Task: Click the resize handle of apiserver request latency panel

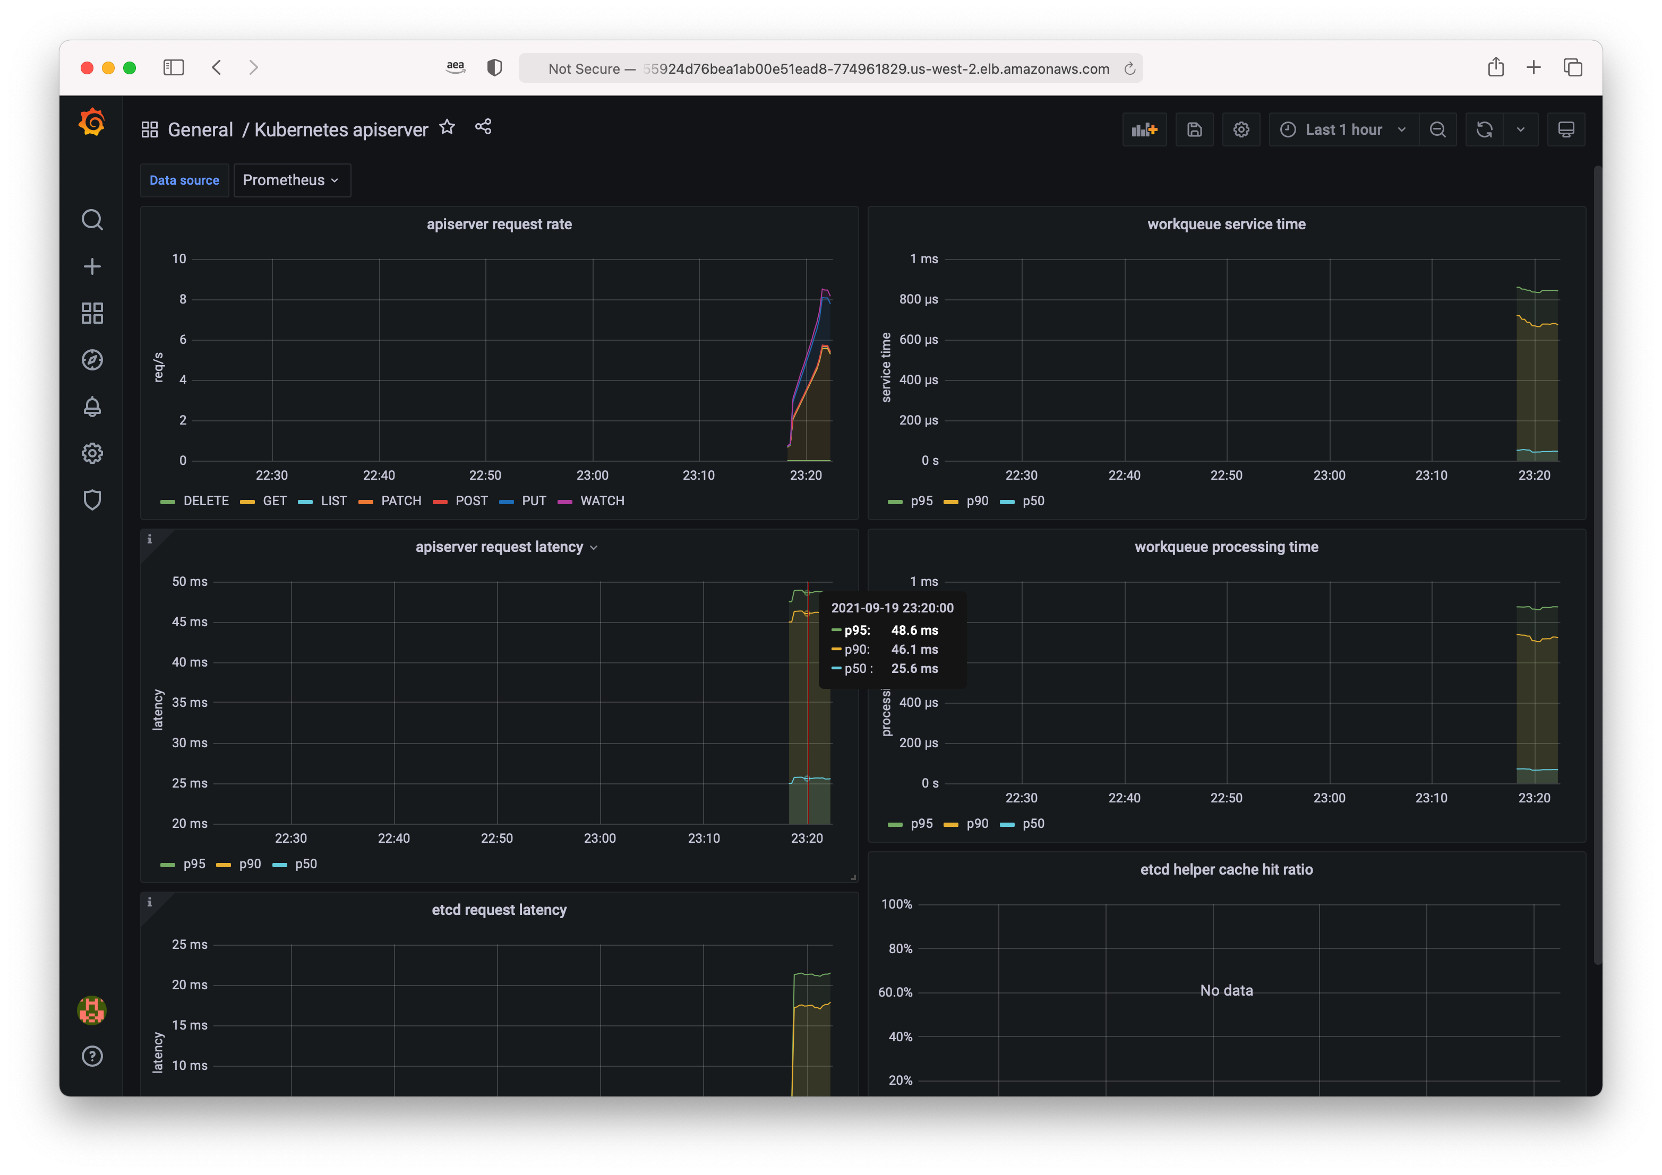Action: 853,877
